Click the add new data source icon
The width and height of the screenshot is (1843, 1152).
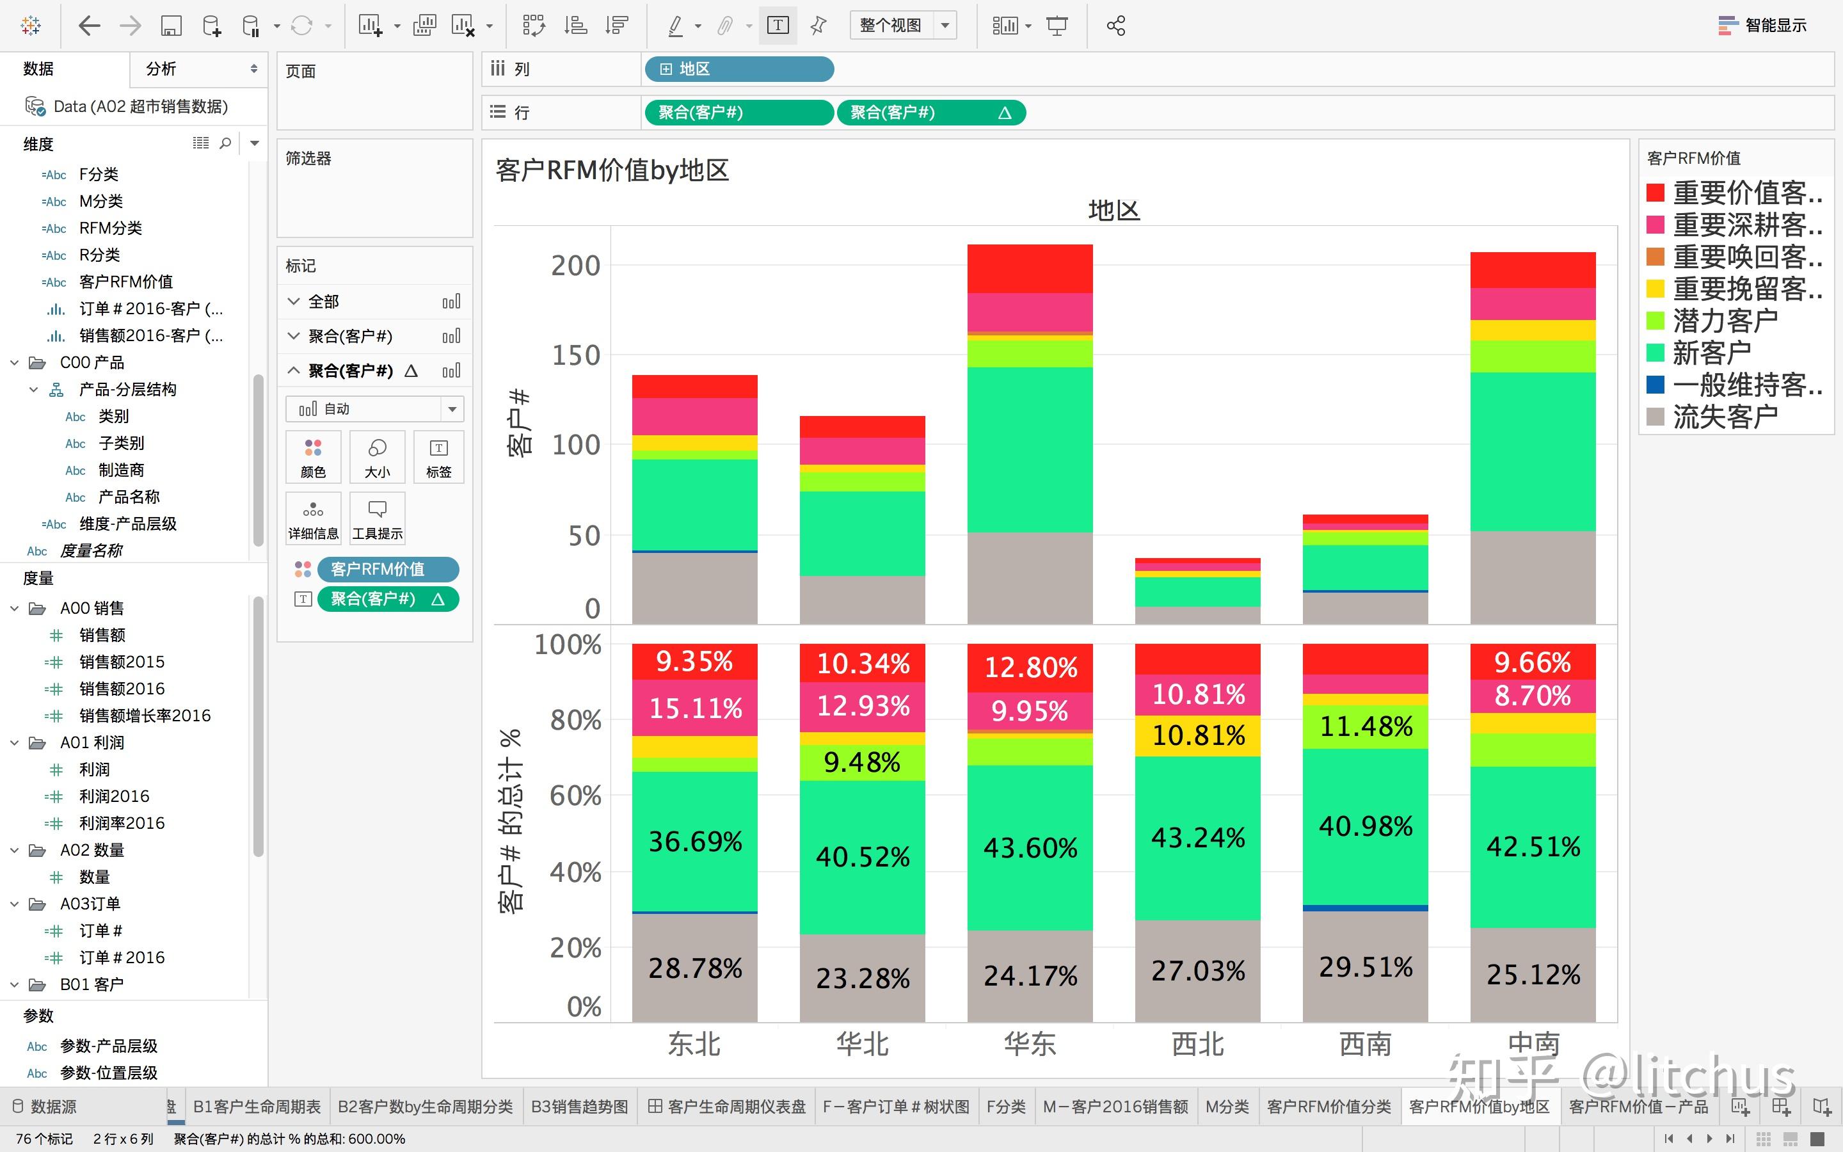tap(212, 26)
